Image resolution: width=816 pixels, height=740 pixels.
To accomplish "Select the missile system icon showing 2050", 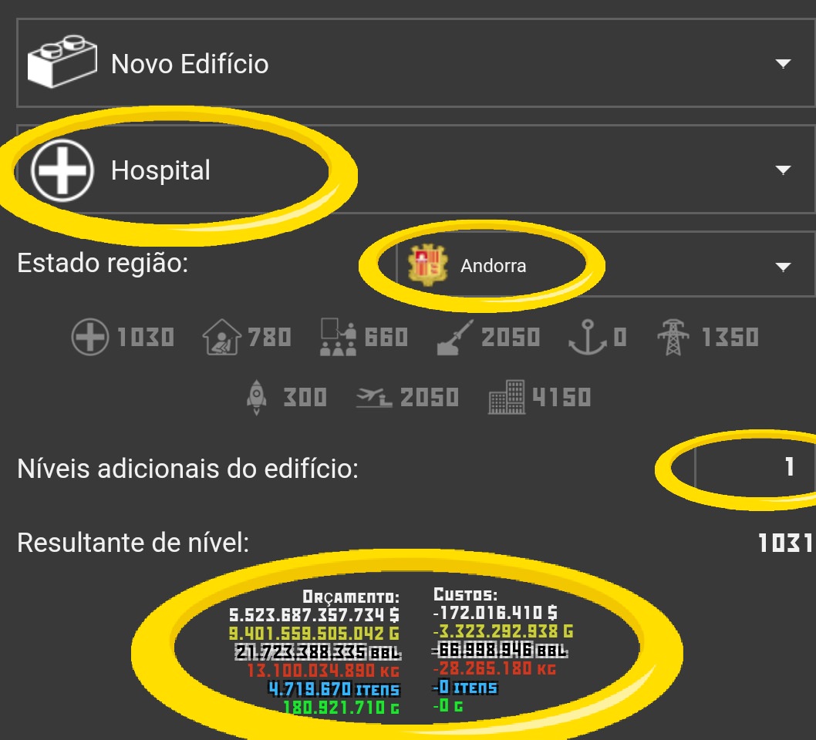I will pos(455,338).
